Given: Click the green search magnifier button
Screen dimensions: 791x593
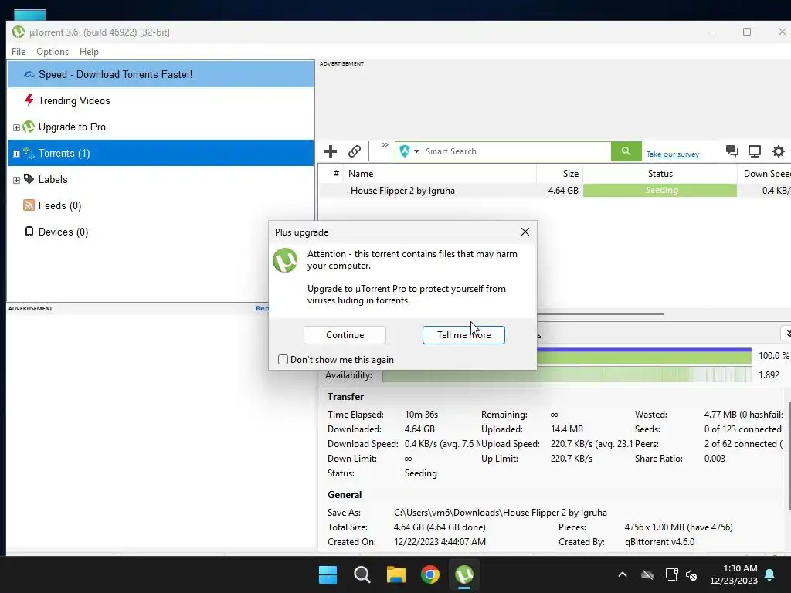Looking at the screenshot, I should pos(626,151).
